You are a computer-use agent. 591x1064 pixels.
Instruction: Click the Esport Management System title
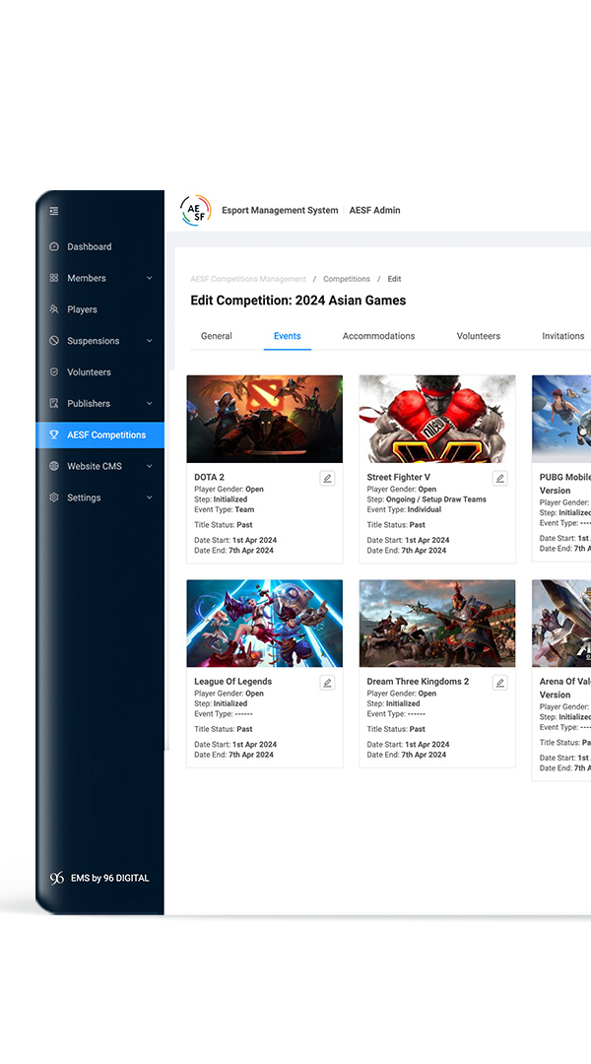(x=280, y=211)
